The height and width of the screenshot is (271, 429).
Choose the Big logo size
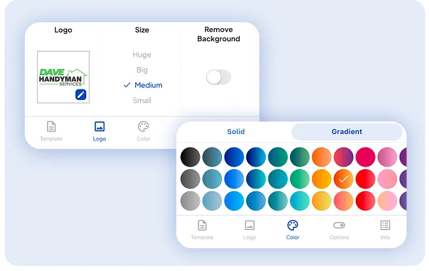coord(142,70)
